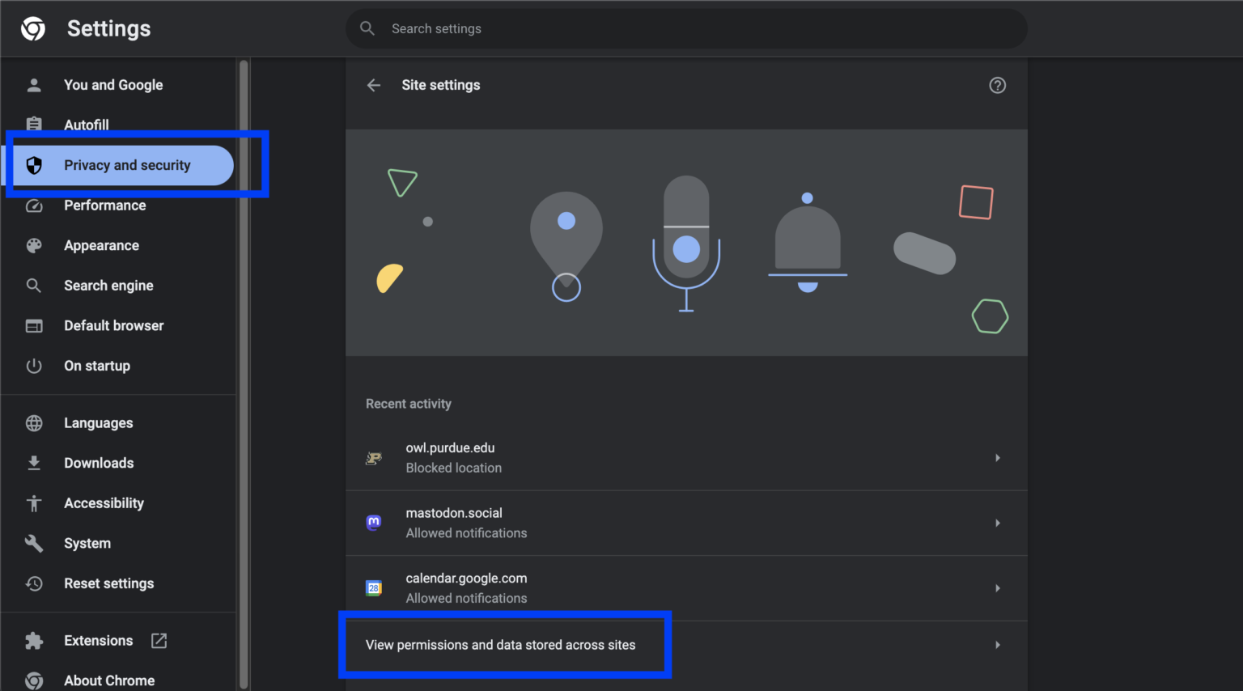The image size is (1243, 691).
Task: Open the Extensions link
Action: [118, 641]
